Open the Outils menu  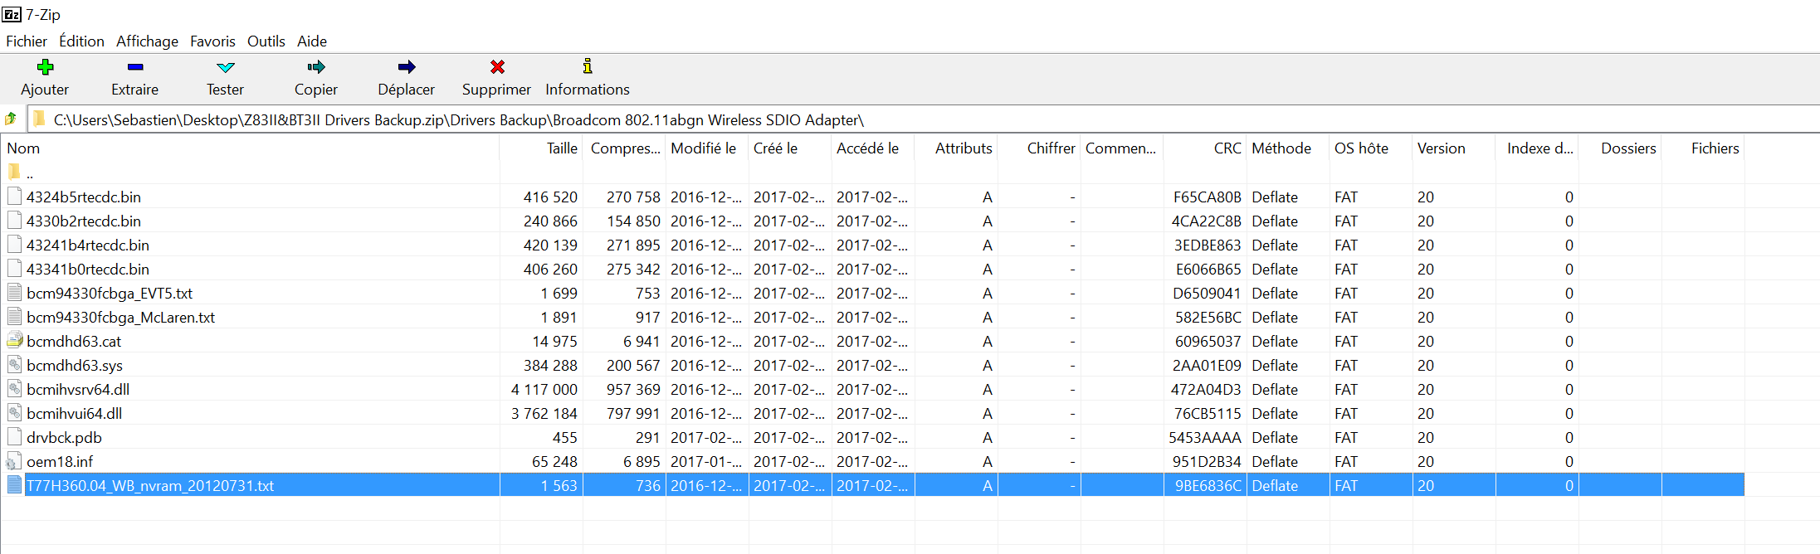tap(266, 41)
